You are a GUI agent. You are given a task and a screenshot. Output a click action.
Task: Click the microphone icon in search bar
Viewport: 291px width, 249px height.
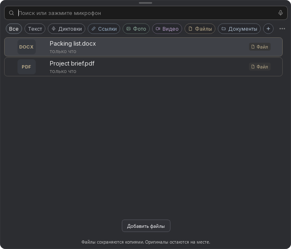(281, 13)
